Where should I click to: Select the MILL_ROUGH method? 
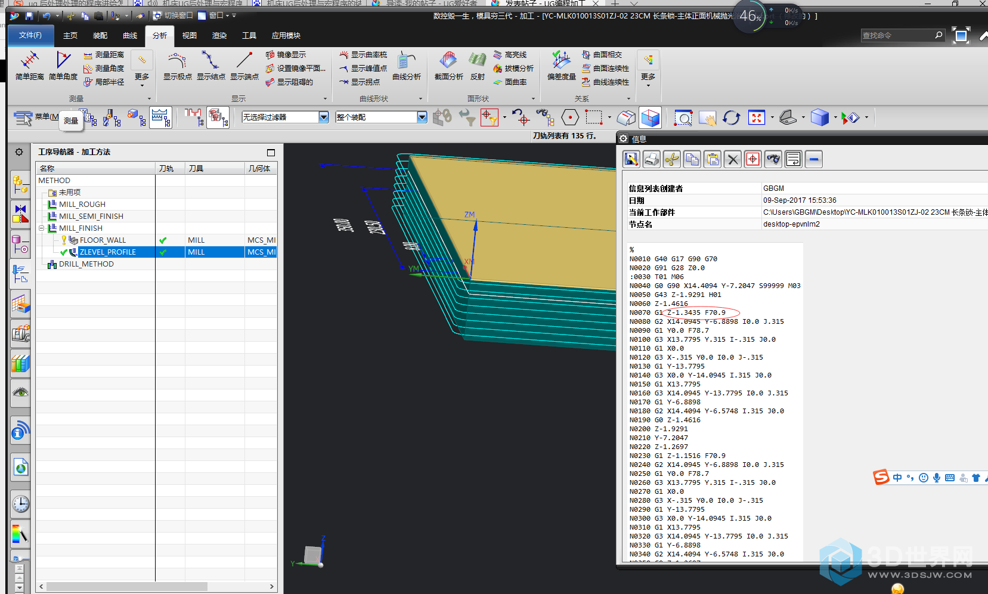coord(82,205)
